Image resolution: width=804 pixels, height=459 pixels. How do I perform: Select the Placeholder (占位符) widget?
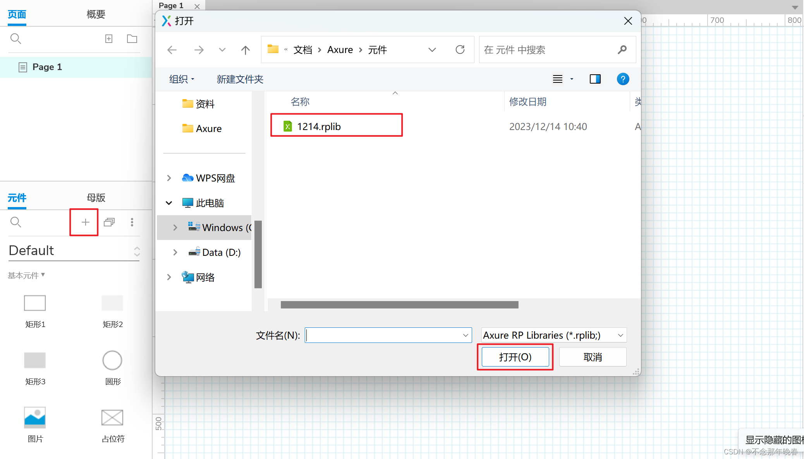112,418
